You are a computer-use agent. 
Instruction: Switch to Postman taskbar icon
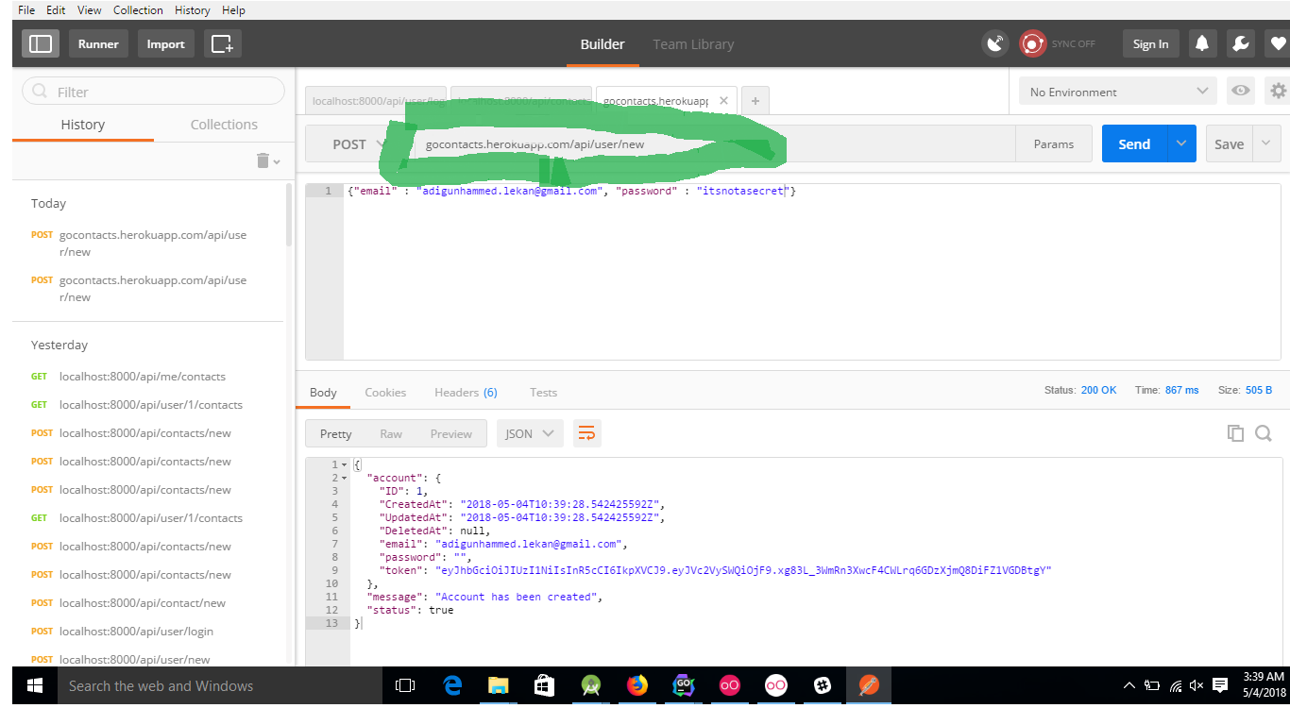pos(869,685)
